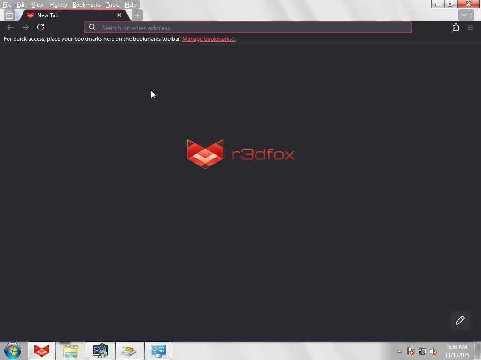
Task: Show hidden tray icons arrow
Action: [x=399, y=351]
